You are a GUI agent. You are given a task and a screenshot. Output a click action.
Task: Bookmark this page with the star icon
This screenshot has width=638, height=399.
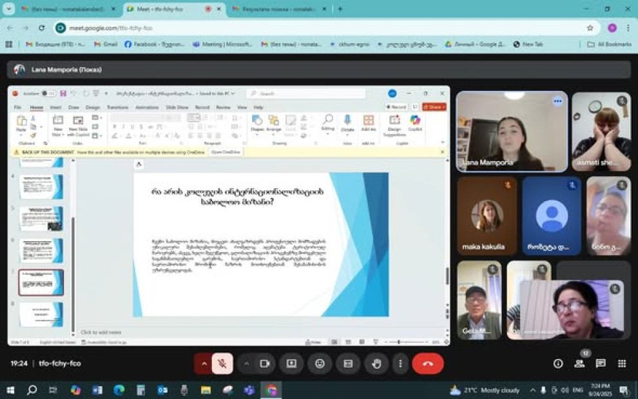point(590,28)
